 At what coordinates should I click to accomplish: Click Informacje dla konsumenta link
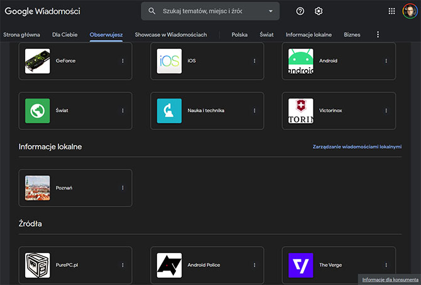(x=390, y=279)
